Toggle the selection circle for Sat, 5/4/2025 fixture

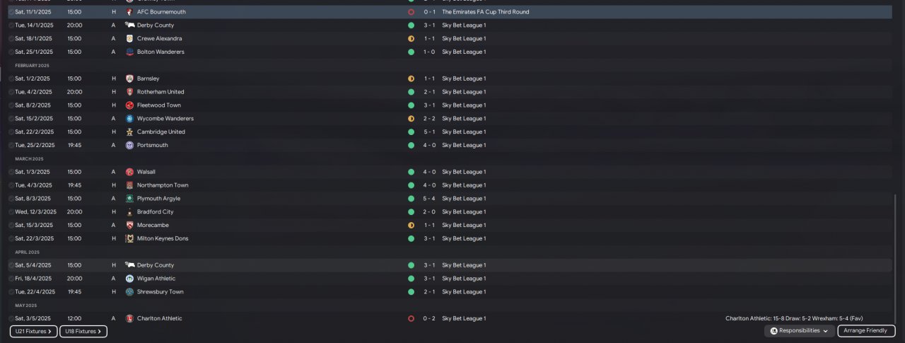11,265
